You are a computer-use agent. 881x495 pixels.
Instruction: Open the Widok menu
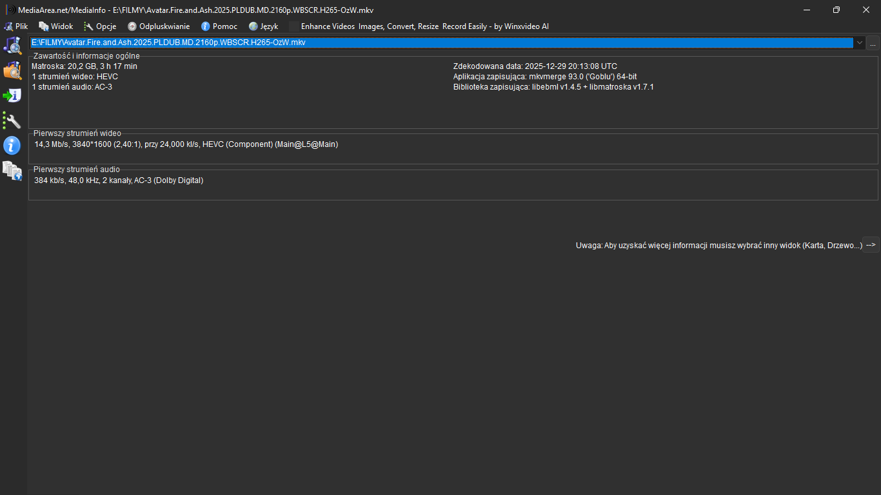point(56,26)
